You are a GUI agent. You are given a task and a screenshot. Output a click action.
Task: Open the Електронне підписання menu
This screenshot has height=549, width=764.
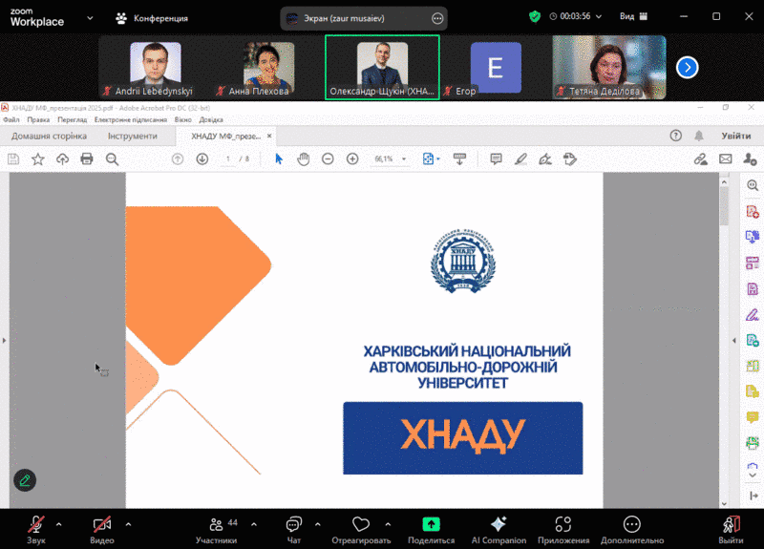tap(131, 120)
